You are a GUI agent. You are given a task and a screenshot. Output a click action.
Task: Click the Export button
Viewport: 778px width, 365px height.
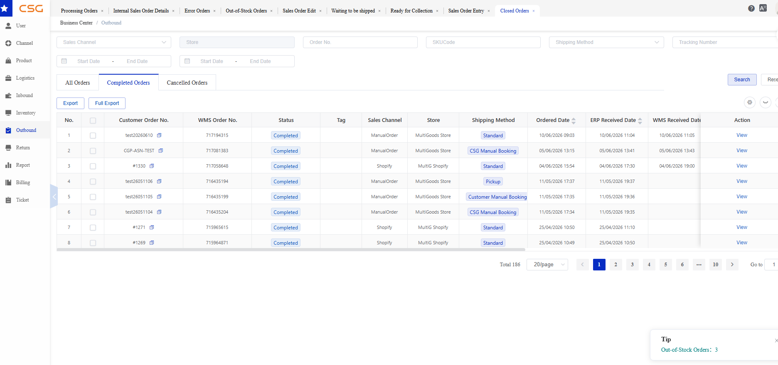coord(70,103)
